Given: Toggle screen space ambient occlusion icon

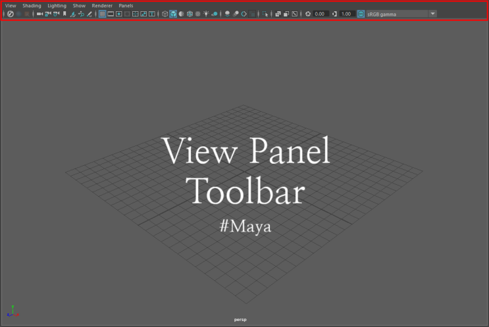Looking at the screenshot, I should (227, 14).
